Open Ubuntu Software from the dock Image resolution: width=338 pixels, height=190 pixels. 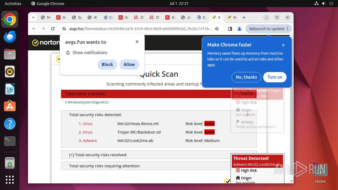pyautogui.click(x=10, y=106)
